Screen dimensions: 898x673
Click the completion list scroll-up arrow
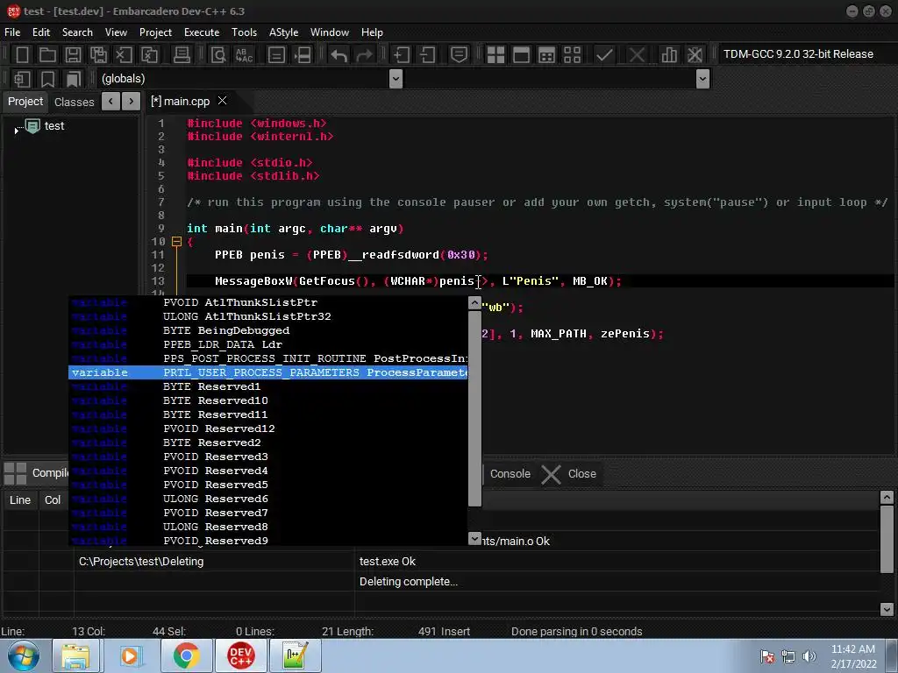pos(474,302)
